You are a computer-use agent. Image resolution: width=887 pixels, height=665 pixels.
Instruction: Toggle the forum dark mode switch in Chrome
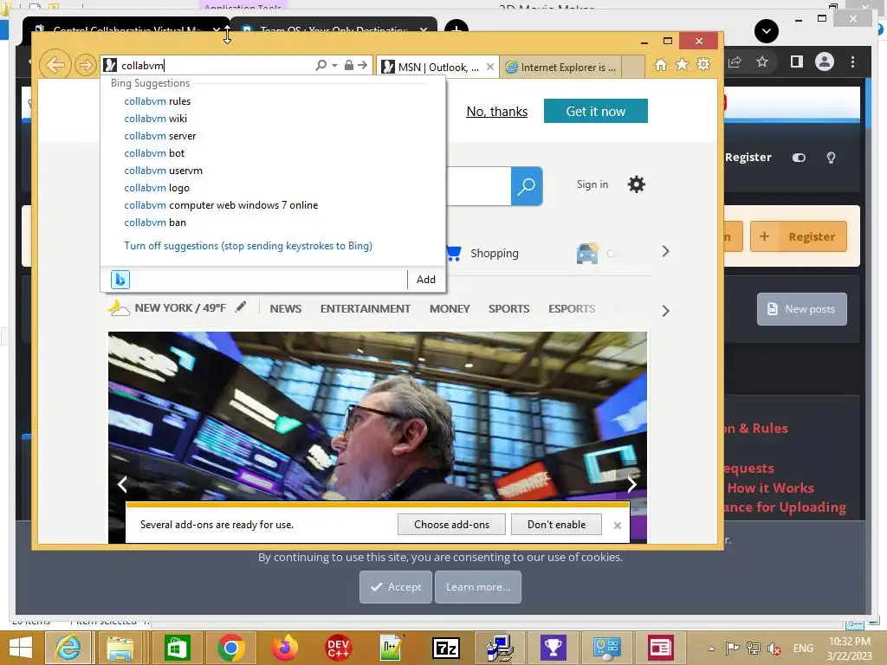tap(799, 158)
